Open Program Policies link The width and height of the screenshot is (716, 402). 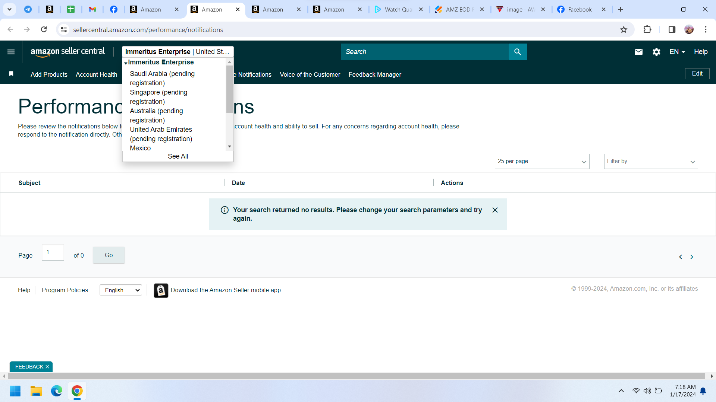(65, 290)
